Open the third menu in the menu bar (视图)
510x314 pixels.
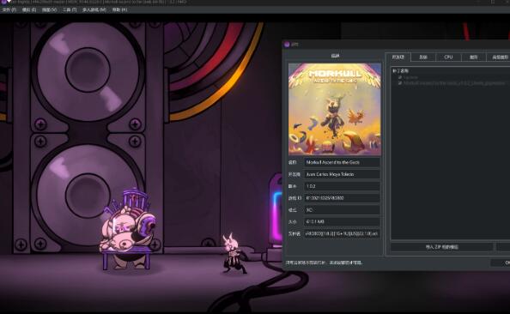[x=49, y=9]
